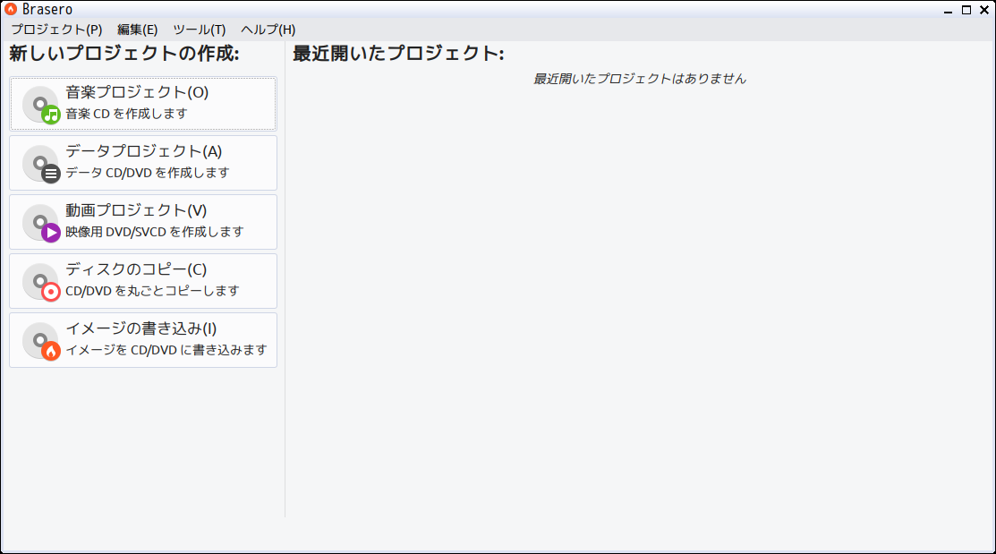Start a new 音楽プロジェクト(O)

click(143, 104)
